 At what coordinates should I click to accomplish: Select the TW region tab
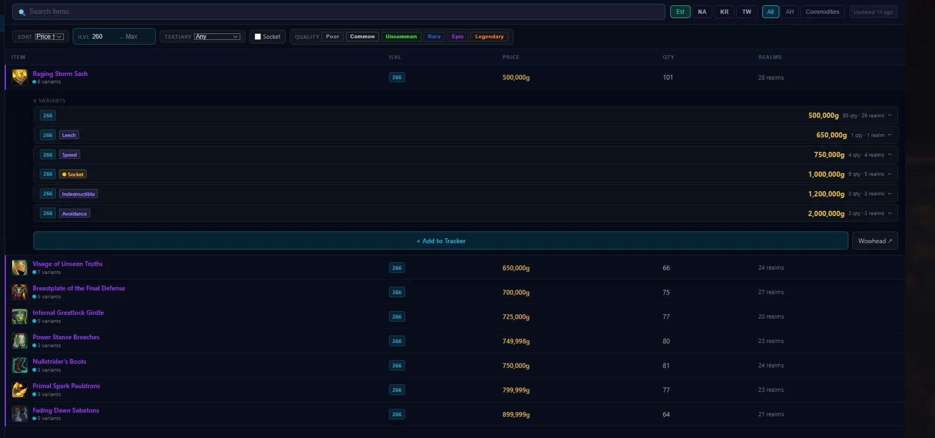coord(747,12)
